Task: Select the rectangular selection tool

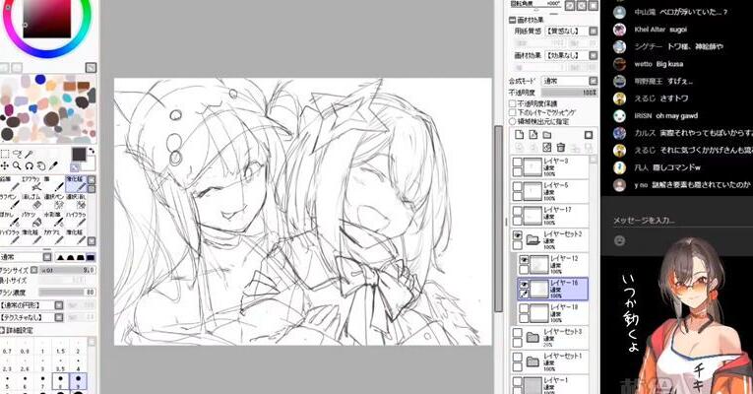Action: (x=5, y=154)
